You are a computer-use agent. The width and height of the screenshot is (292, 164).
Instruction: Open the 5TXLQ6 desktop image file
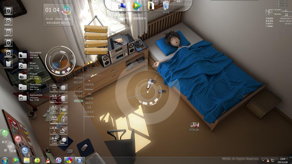[x=194, y=125]
